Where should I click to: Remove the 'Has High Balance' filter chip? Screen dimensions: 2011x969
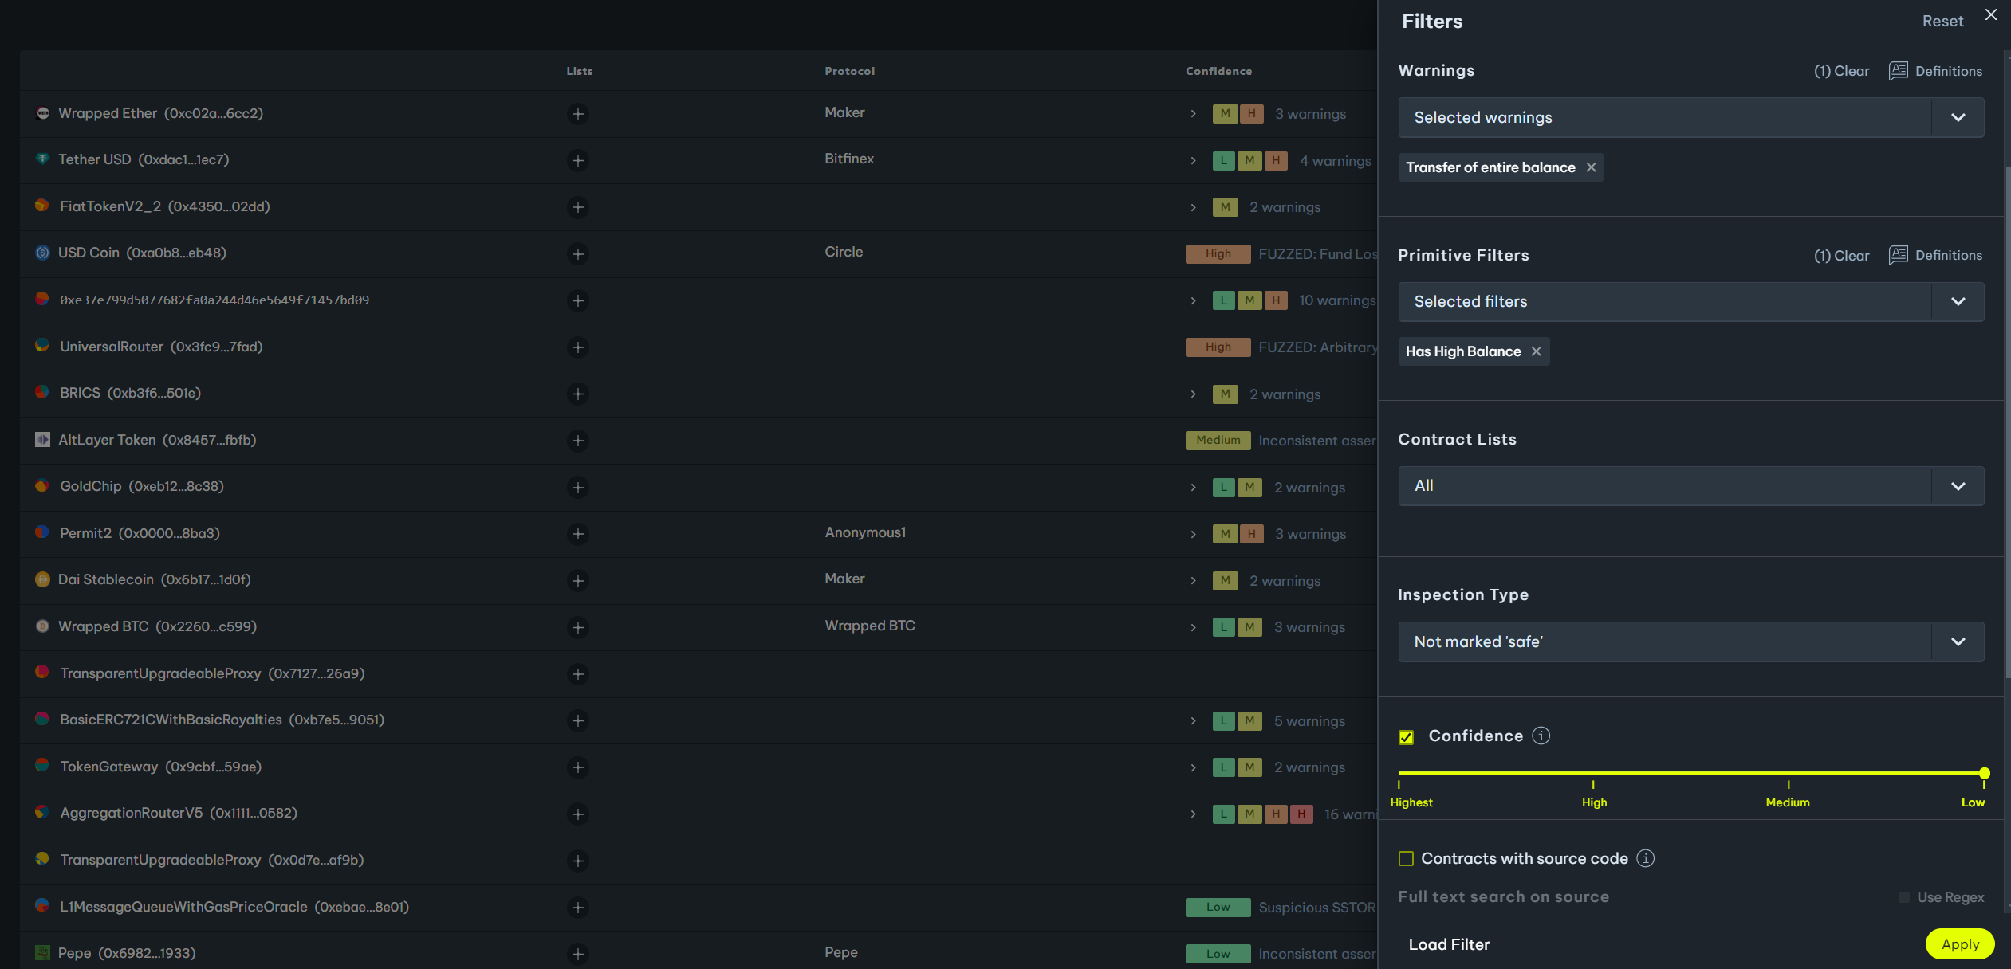[x=1536, y=351]
